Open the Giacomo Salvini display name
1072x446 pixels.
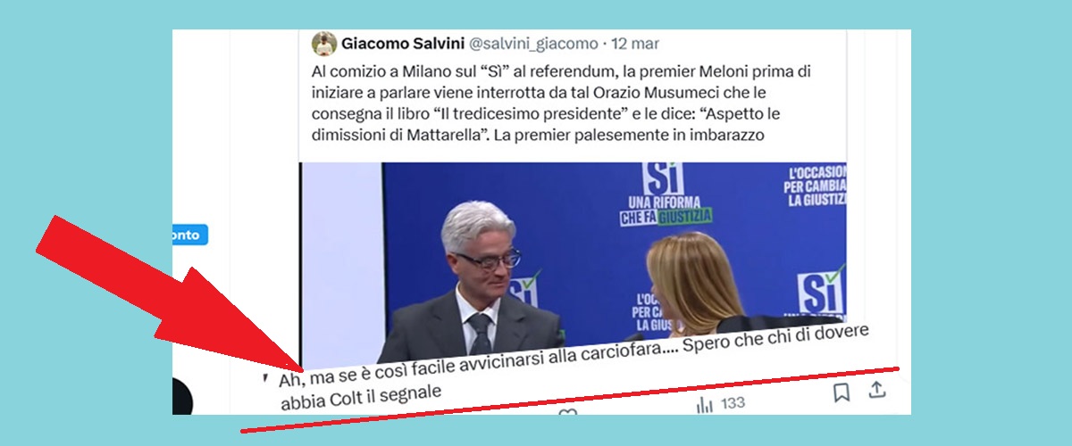pyautogui.click(x=403, y=43)
